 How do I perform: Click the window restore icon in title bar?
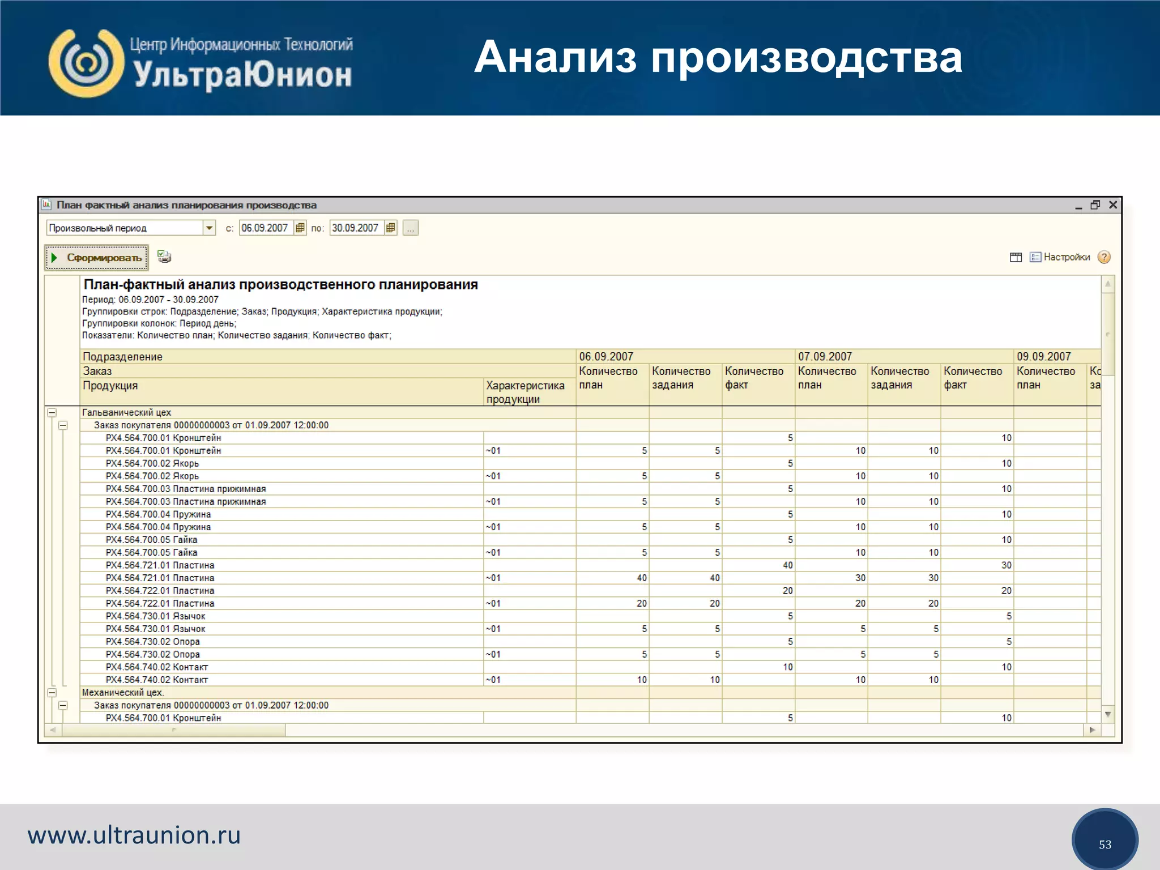click(1095, 205)
